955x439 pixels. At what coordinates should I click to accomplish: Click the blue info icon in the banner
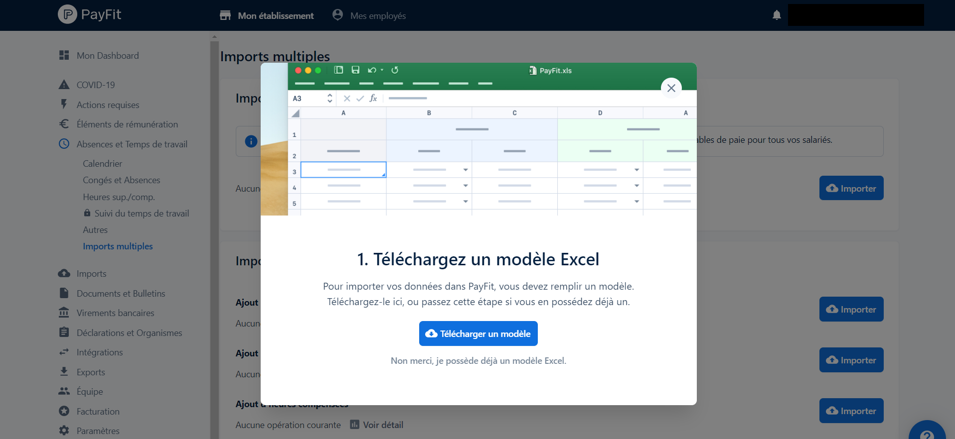251,141
